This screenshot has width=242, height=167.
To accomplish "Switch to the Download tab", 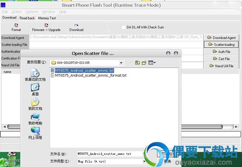I will click(9, 18).
